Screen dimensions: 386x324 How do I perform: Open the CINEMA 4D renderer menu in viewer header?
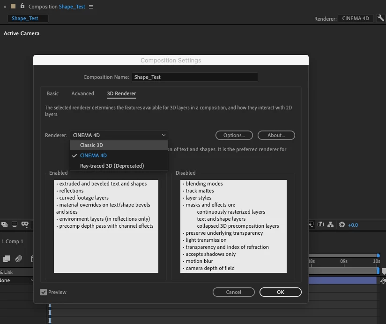(x=356, y=18)
